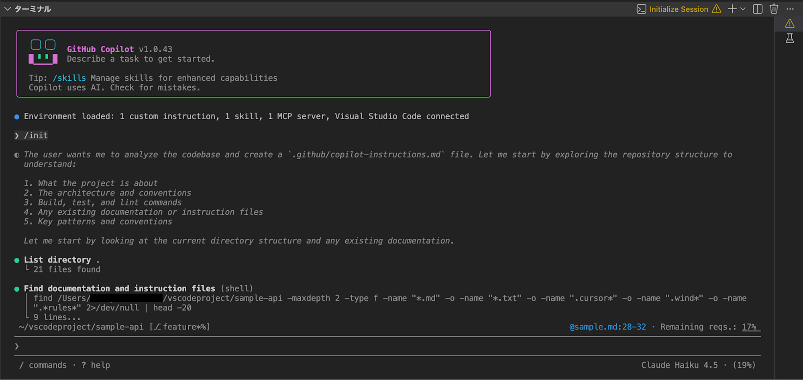Click the "List directory" tool step

(57, 260)
